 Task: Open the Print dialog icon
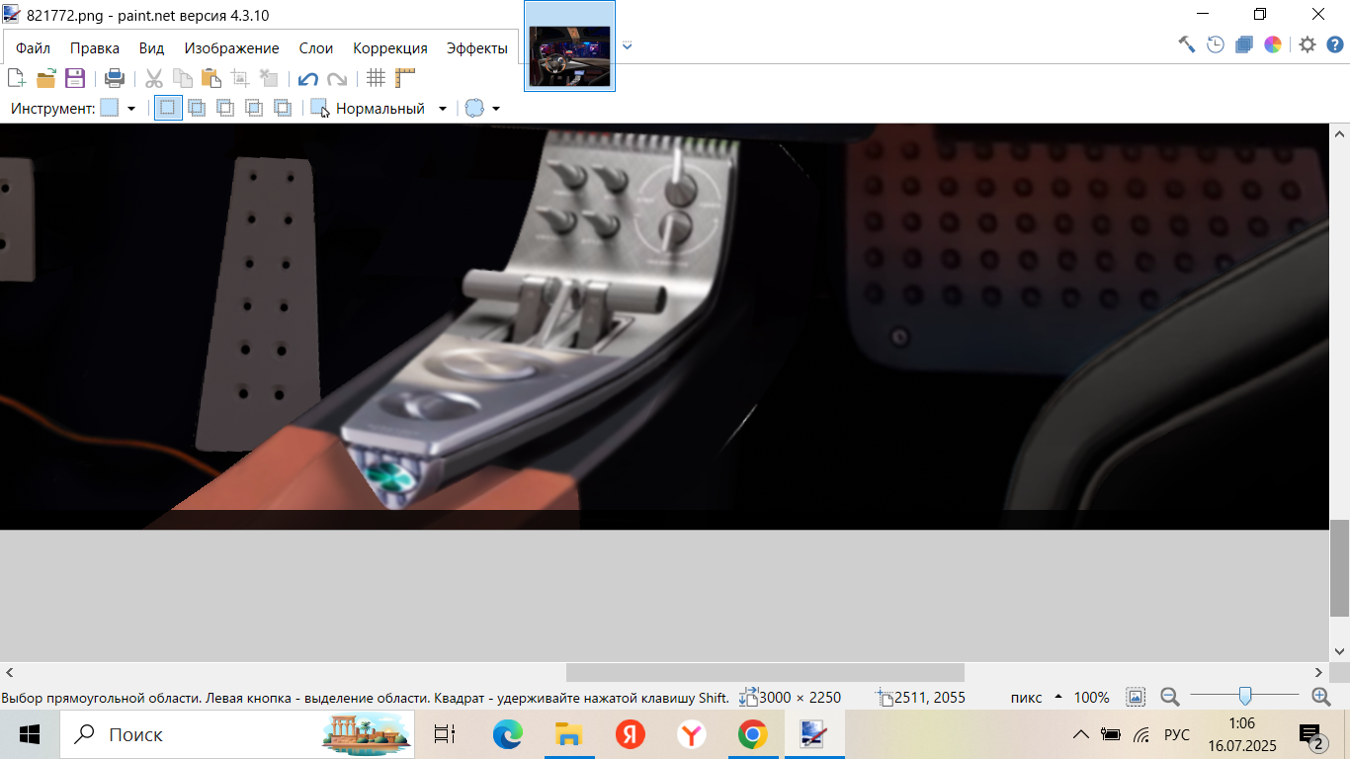[x=115, y=78]
